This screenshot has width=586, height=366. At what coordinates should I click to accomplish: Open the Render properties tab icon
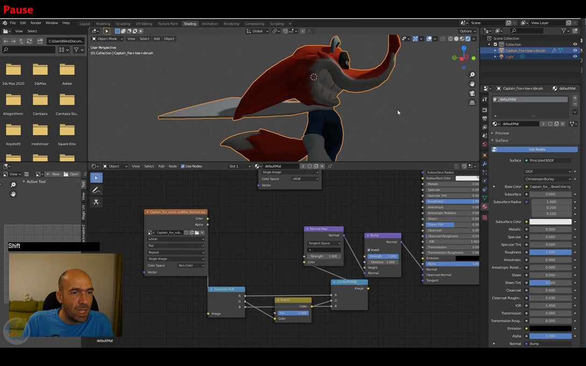point(485,110)
